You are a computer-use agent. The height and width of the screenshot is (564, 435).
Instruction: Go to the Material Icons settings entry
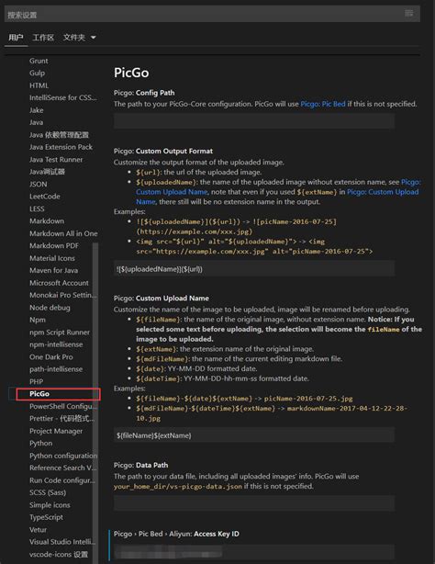52,258
